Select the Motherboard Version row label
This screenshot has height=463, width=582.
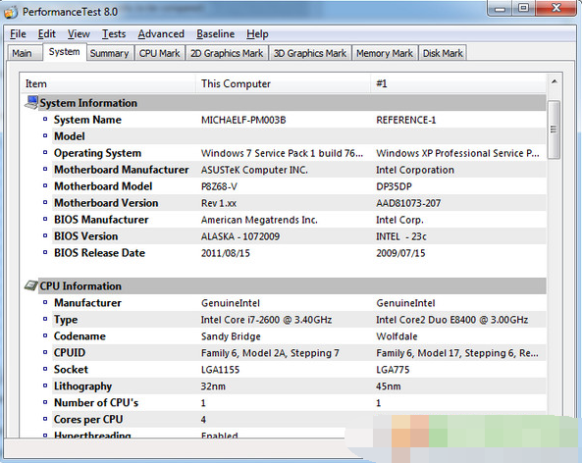[x=106, y=203]
